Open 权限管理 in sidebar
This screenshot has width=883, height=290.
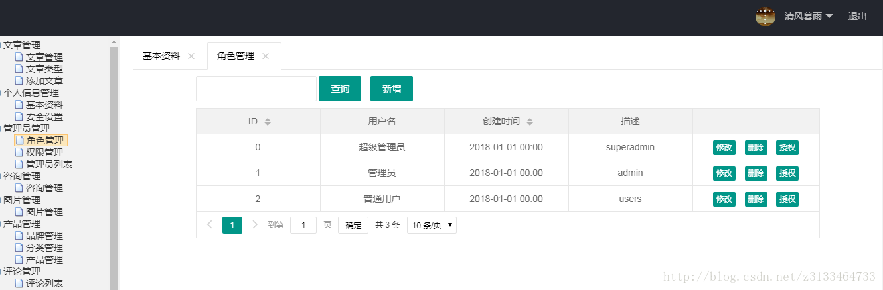44,152
